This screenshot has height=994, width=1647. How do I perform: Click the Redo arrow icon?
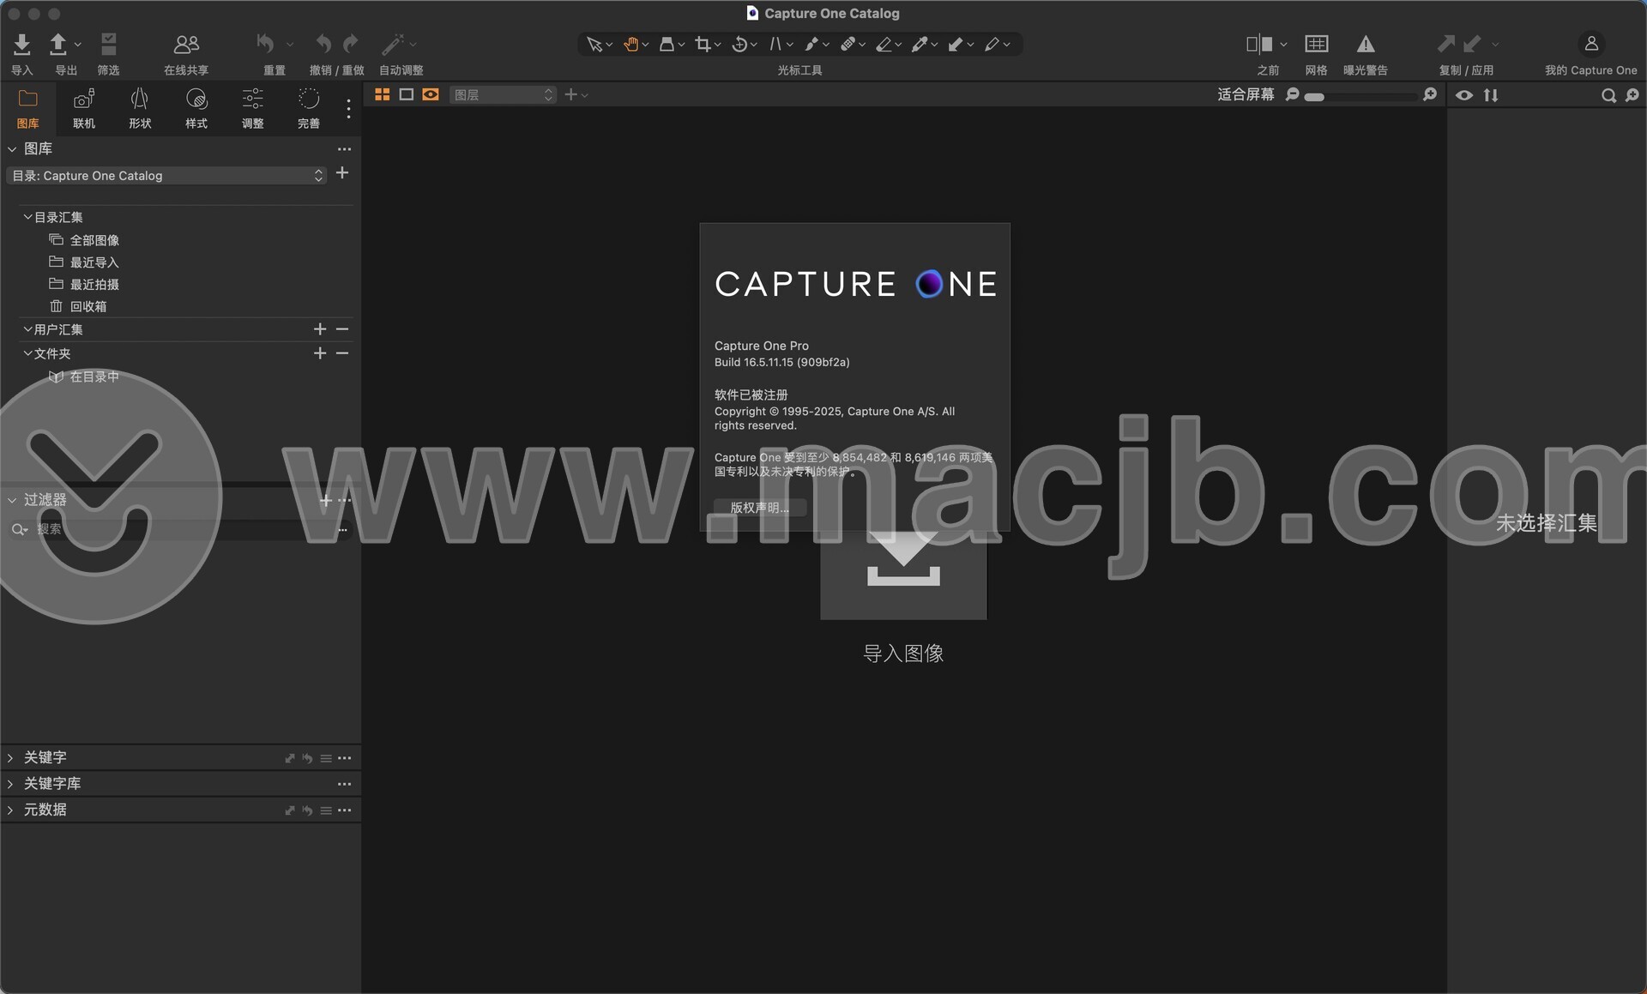point(350,43)
